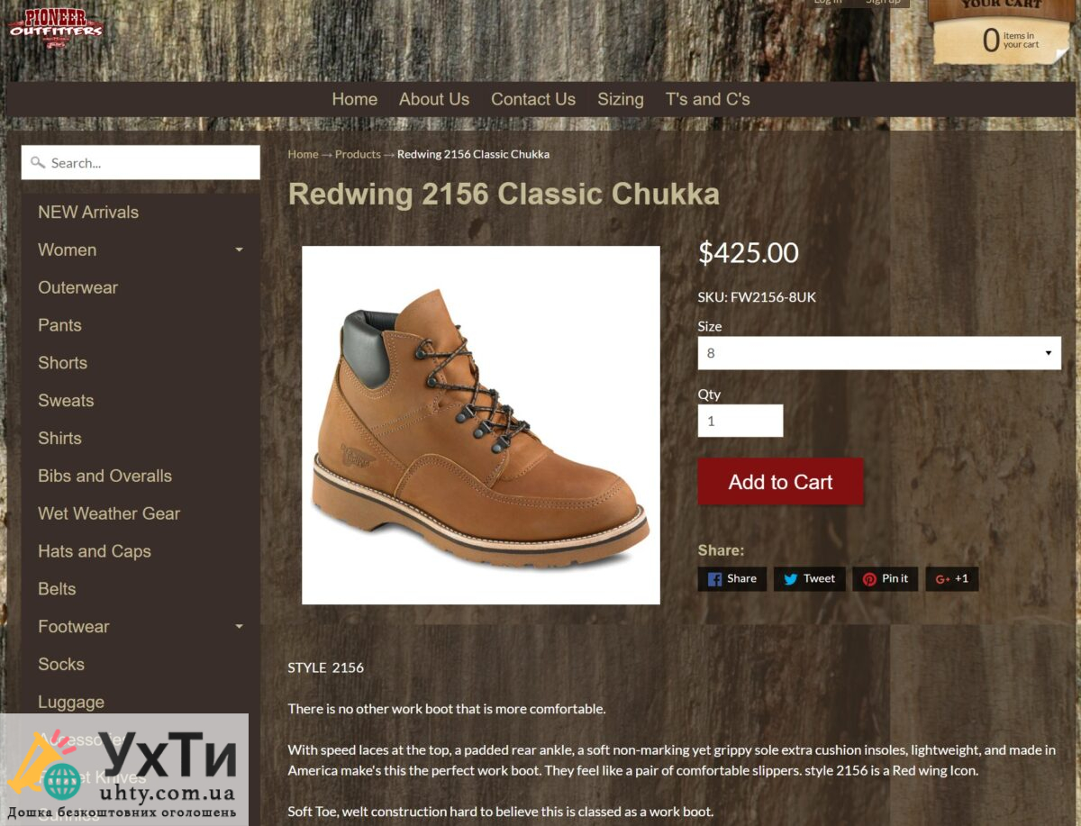Expand the Footwear submenu arrow

239,627
